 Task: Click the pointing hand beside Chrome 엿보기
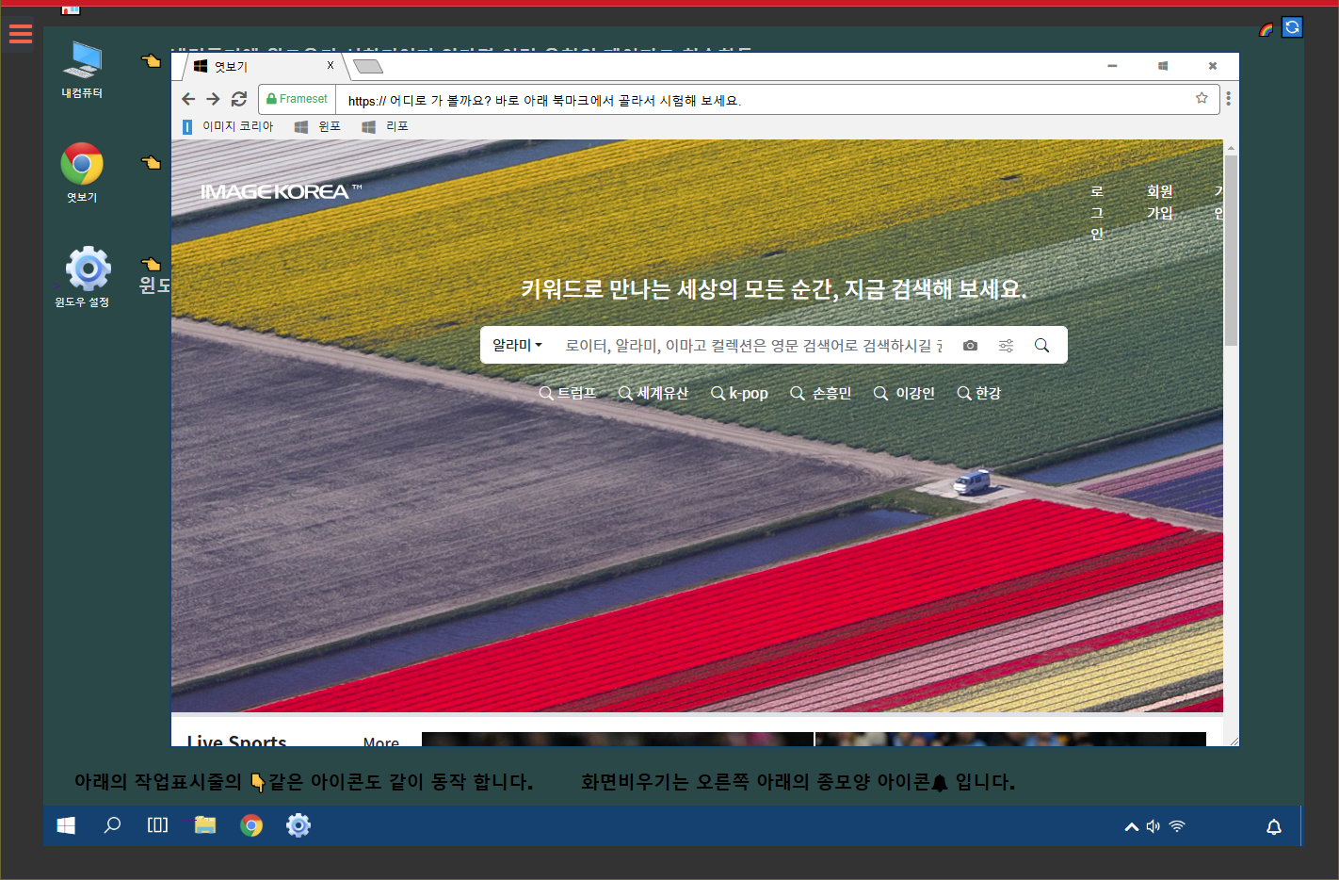(x=151, y=163)
